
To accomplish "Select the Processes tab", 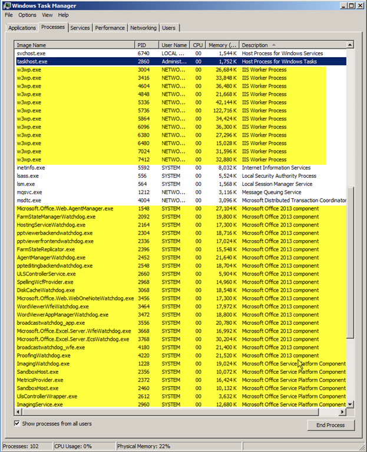I will [53, 27].
